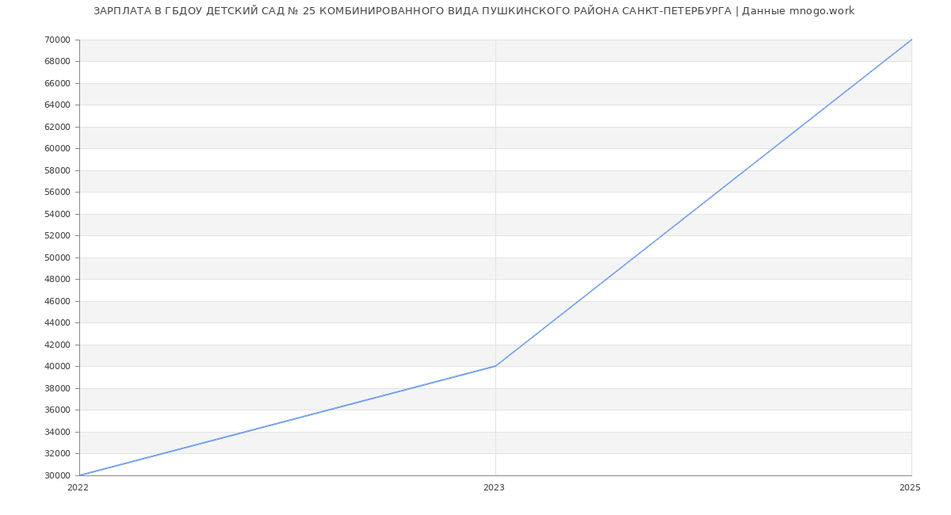This screenshot has width=951, height=515.
Task: Select the line data point at 2023
Action: coord(495,366)
